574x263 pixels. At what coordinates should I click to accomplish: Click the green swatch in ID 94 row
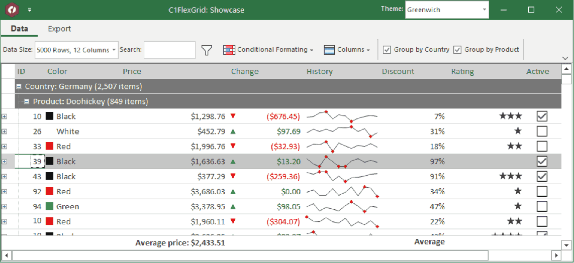coord(49,206)
